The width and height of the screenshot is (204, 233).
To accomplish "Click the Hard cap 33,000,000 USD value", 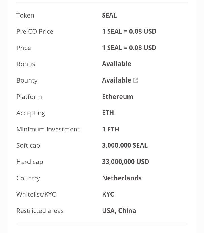I will click(125, 162).
